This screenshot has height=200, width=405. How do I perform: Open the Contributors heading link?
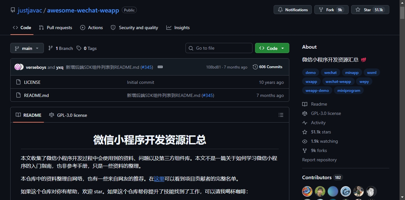coord(322,177)
